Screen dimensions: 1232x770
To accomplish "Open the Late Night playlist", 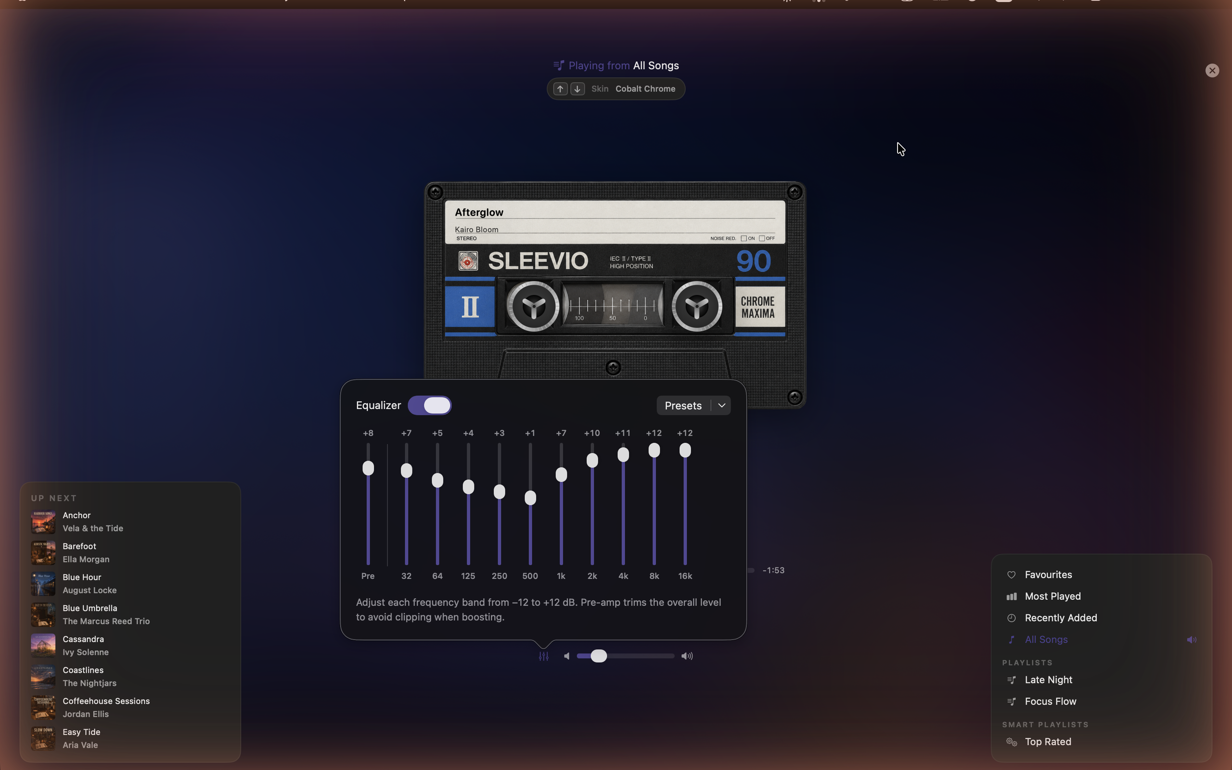I will click(1101, 680).
